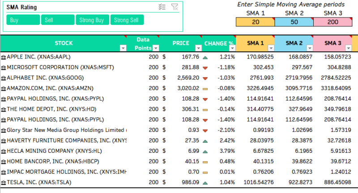Viewport: 358px width, 193px height.
Task: Select the ALPHABET INC. (XNAS:GOOG) cell
Action: 64,78
